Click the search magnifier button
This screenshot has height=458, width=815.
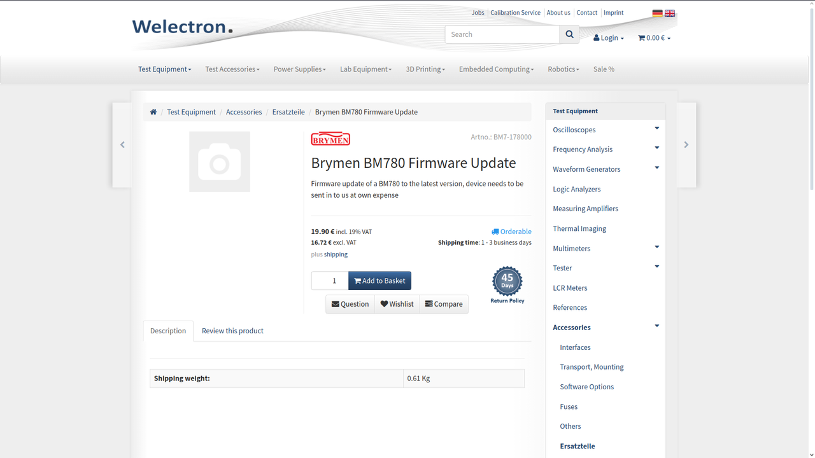(x=569, y=34)
